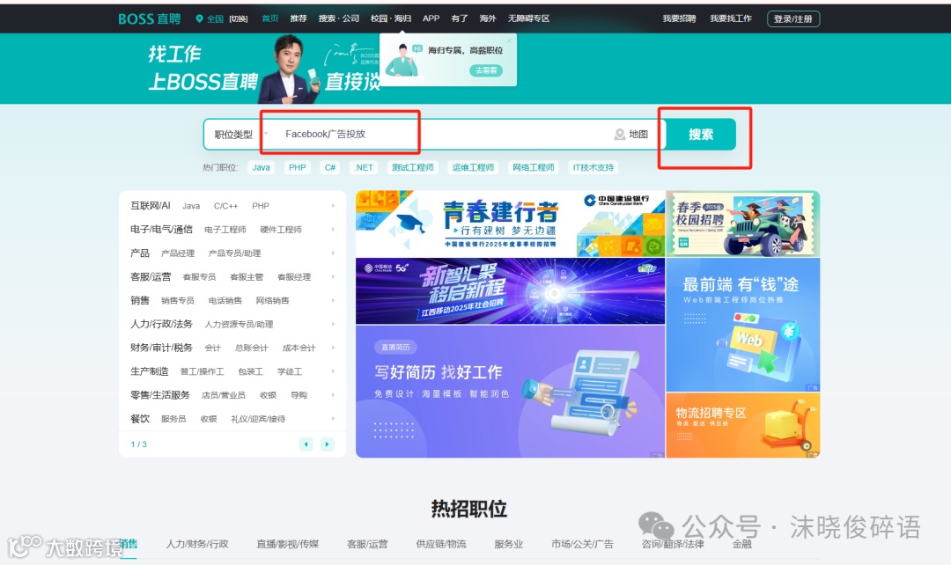Switch to the 人力/财务/行政 hot jobs tab

point(198,544)
